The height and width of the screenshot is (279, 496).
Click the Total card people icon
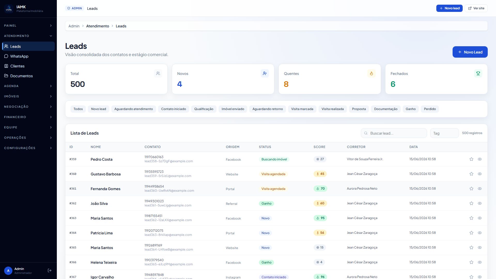pos(158,73)
